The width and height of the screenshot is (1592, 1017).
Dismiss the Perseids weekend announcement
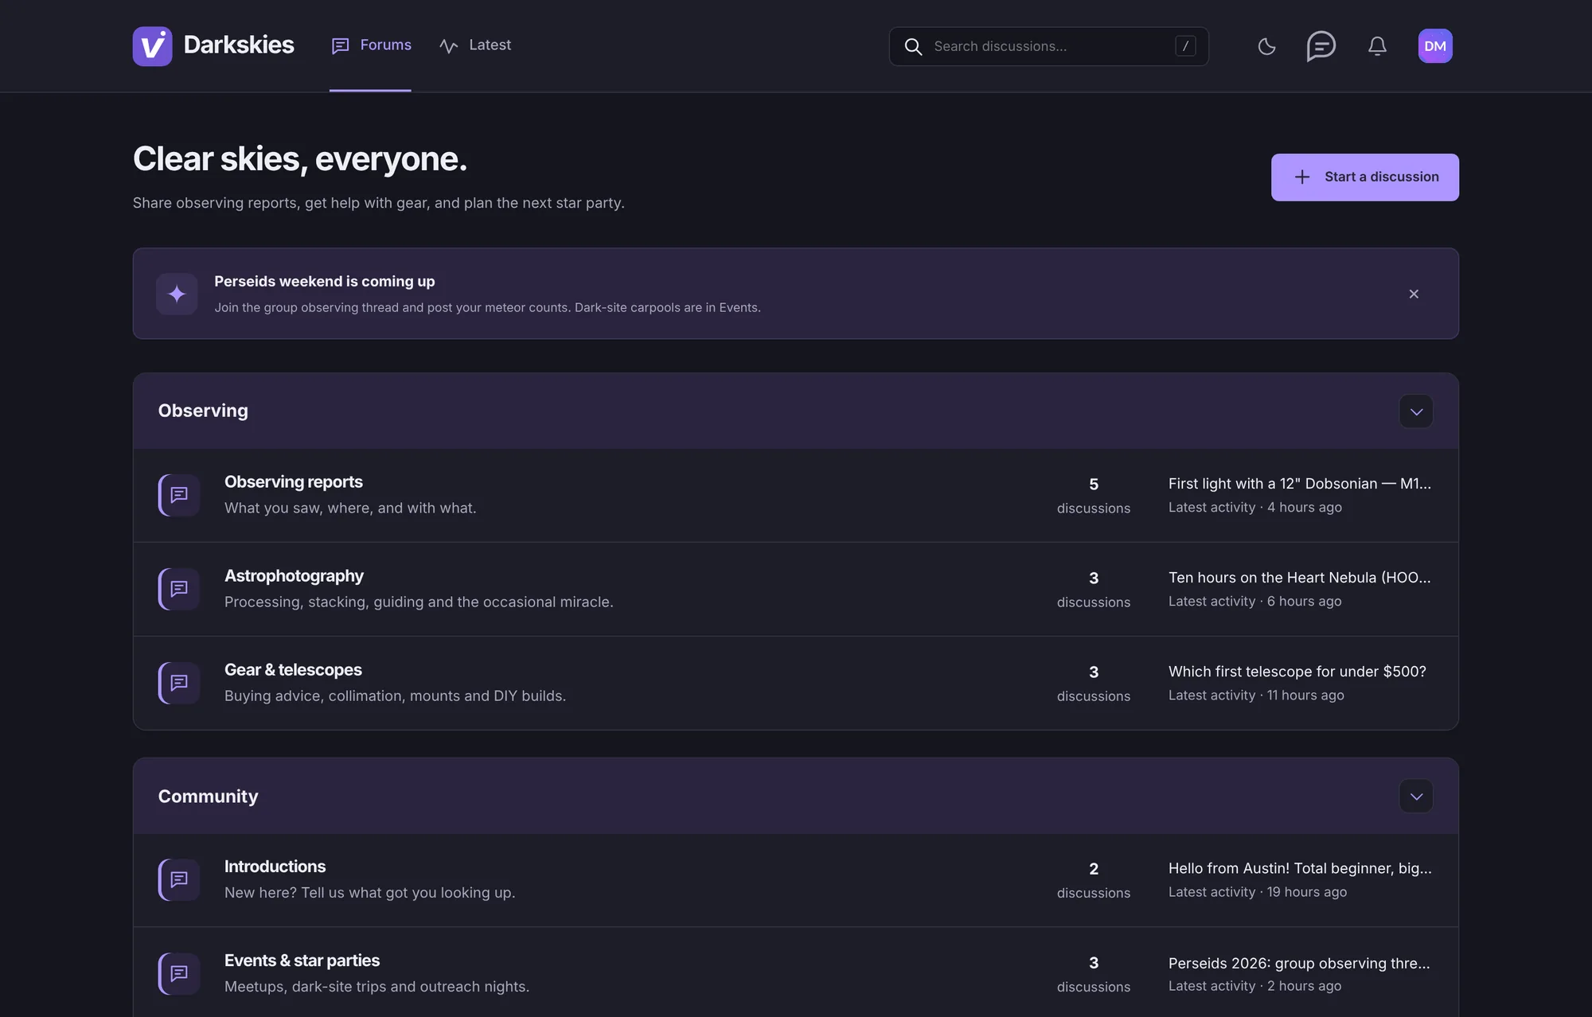[1414, 294]
